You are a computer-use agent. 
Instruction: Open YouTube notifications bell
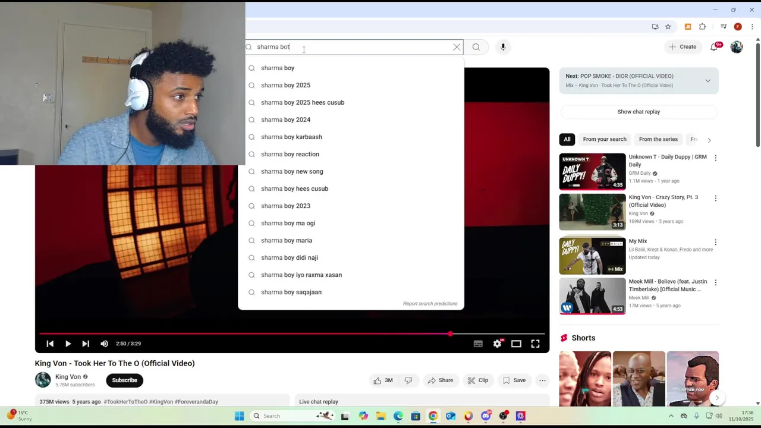click(x=715, y=46)
